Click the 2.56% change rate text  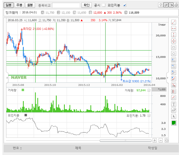pyautogui.click(x=117, y=13)
